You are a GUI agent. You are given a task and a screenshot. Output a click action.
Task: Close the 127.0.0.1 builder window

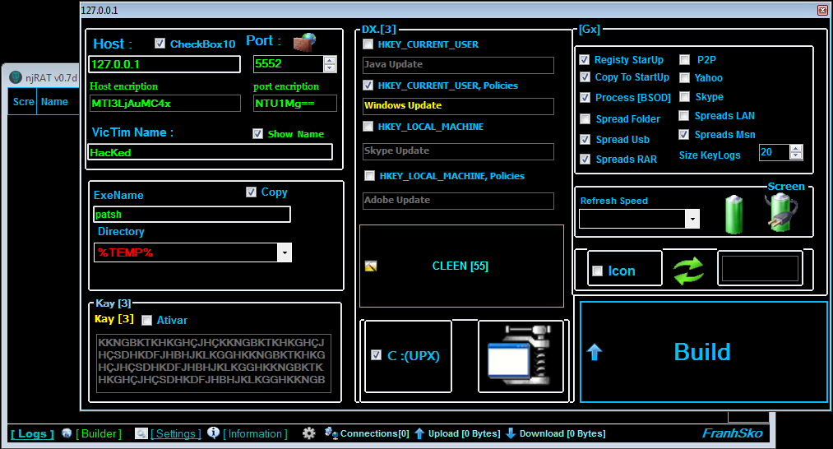click(822, 10)
